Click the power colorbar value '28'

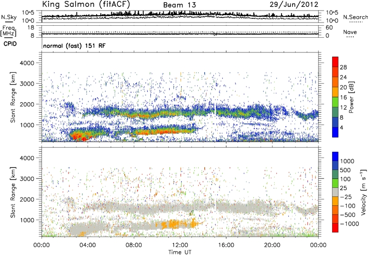(x=343, y=67)
